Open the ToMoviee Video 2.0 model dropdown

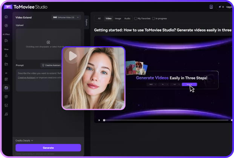(66, 17)
